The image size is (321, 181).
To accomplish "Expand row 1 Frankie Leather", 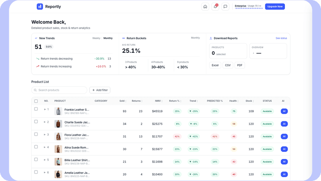I will 45,110.
